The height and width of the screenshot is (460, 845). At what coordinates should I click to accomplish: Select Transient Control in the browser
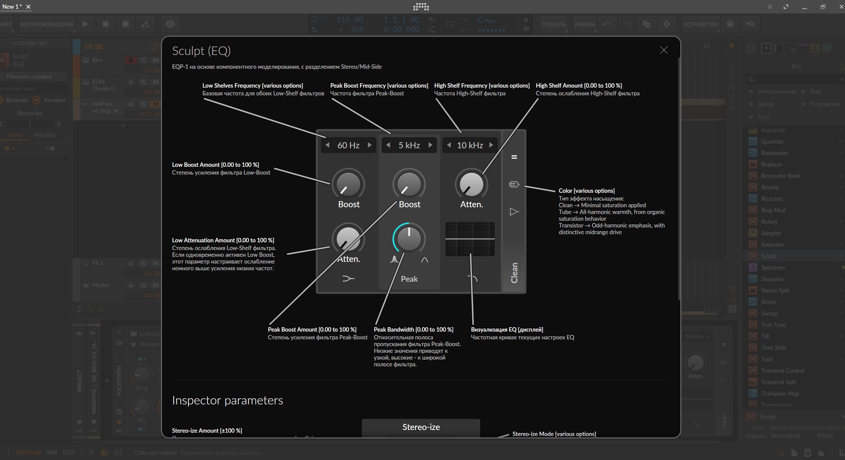click(782, 371)
